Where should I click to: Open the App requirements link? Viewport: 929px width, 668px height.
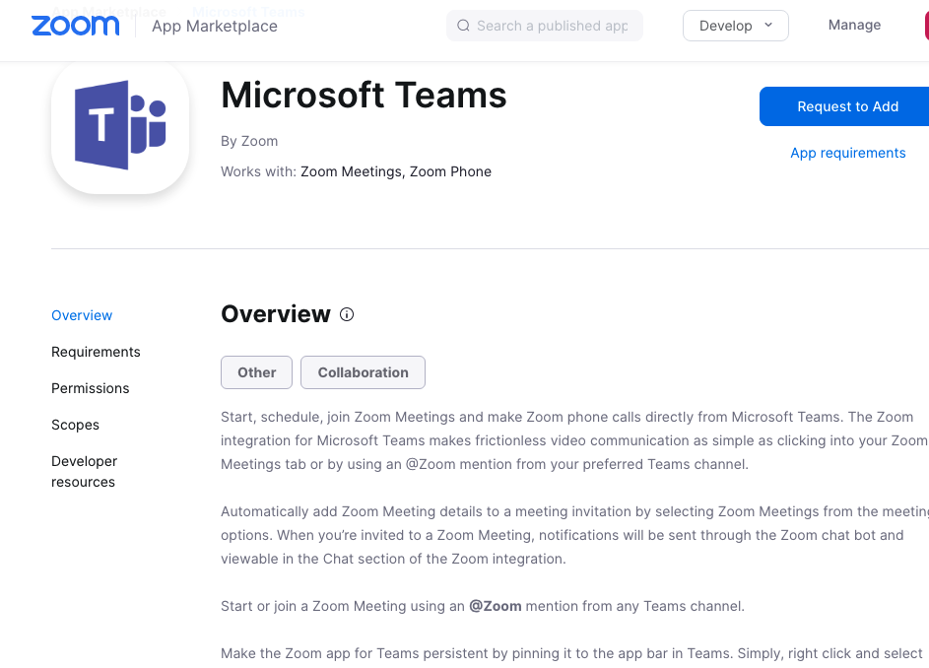coord(848,153)
